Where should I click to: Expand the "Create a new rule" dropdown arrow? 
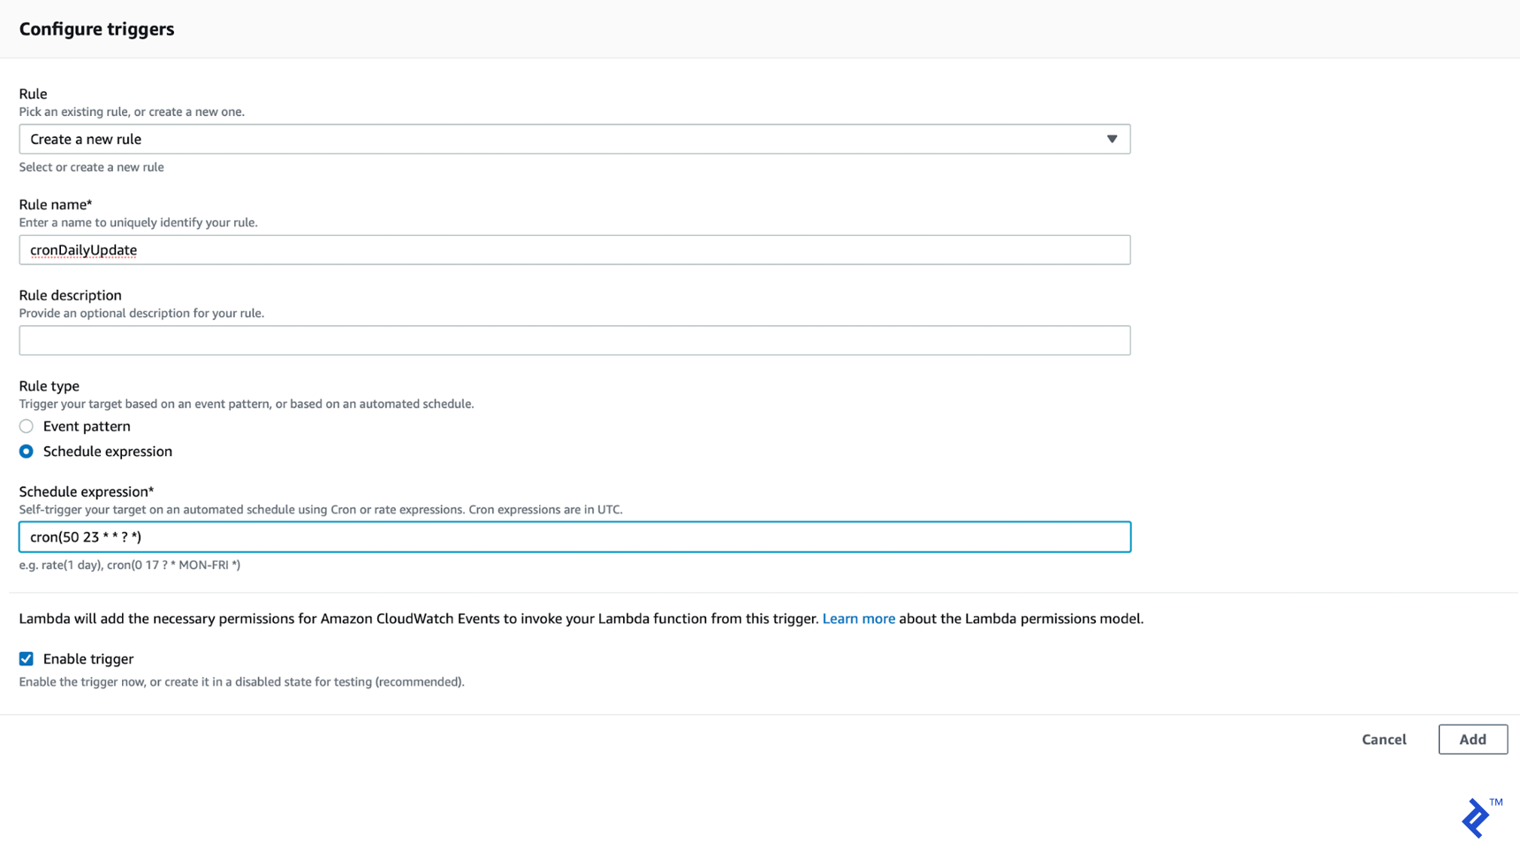1113,139
